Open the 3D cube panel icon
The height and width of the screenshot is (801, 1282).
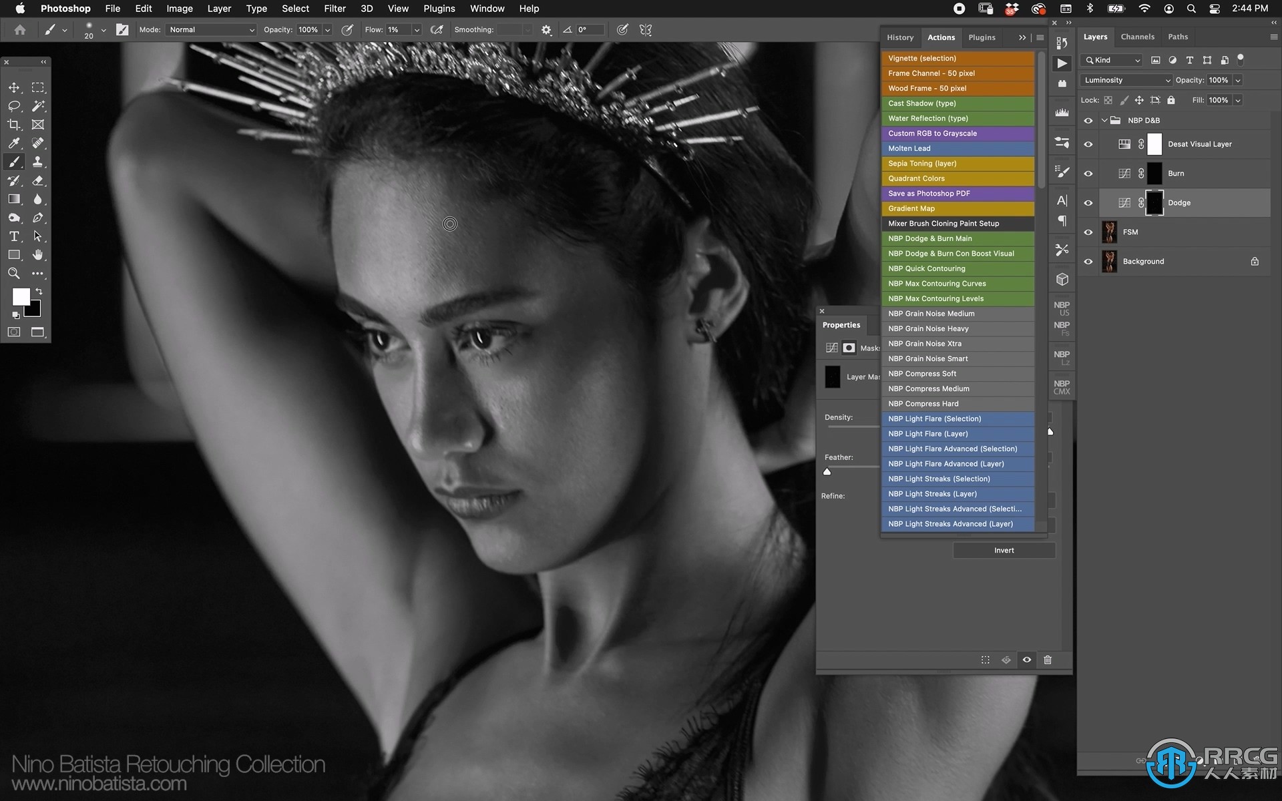coord(1062,280)
